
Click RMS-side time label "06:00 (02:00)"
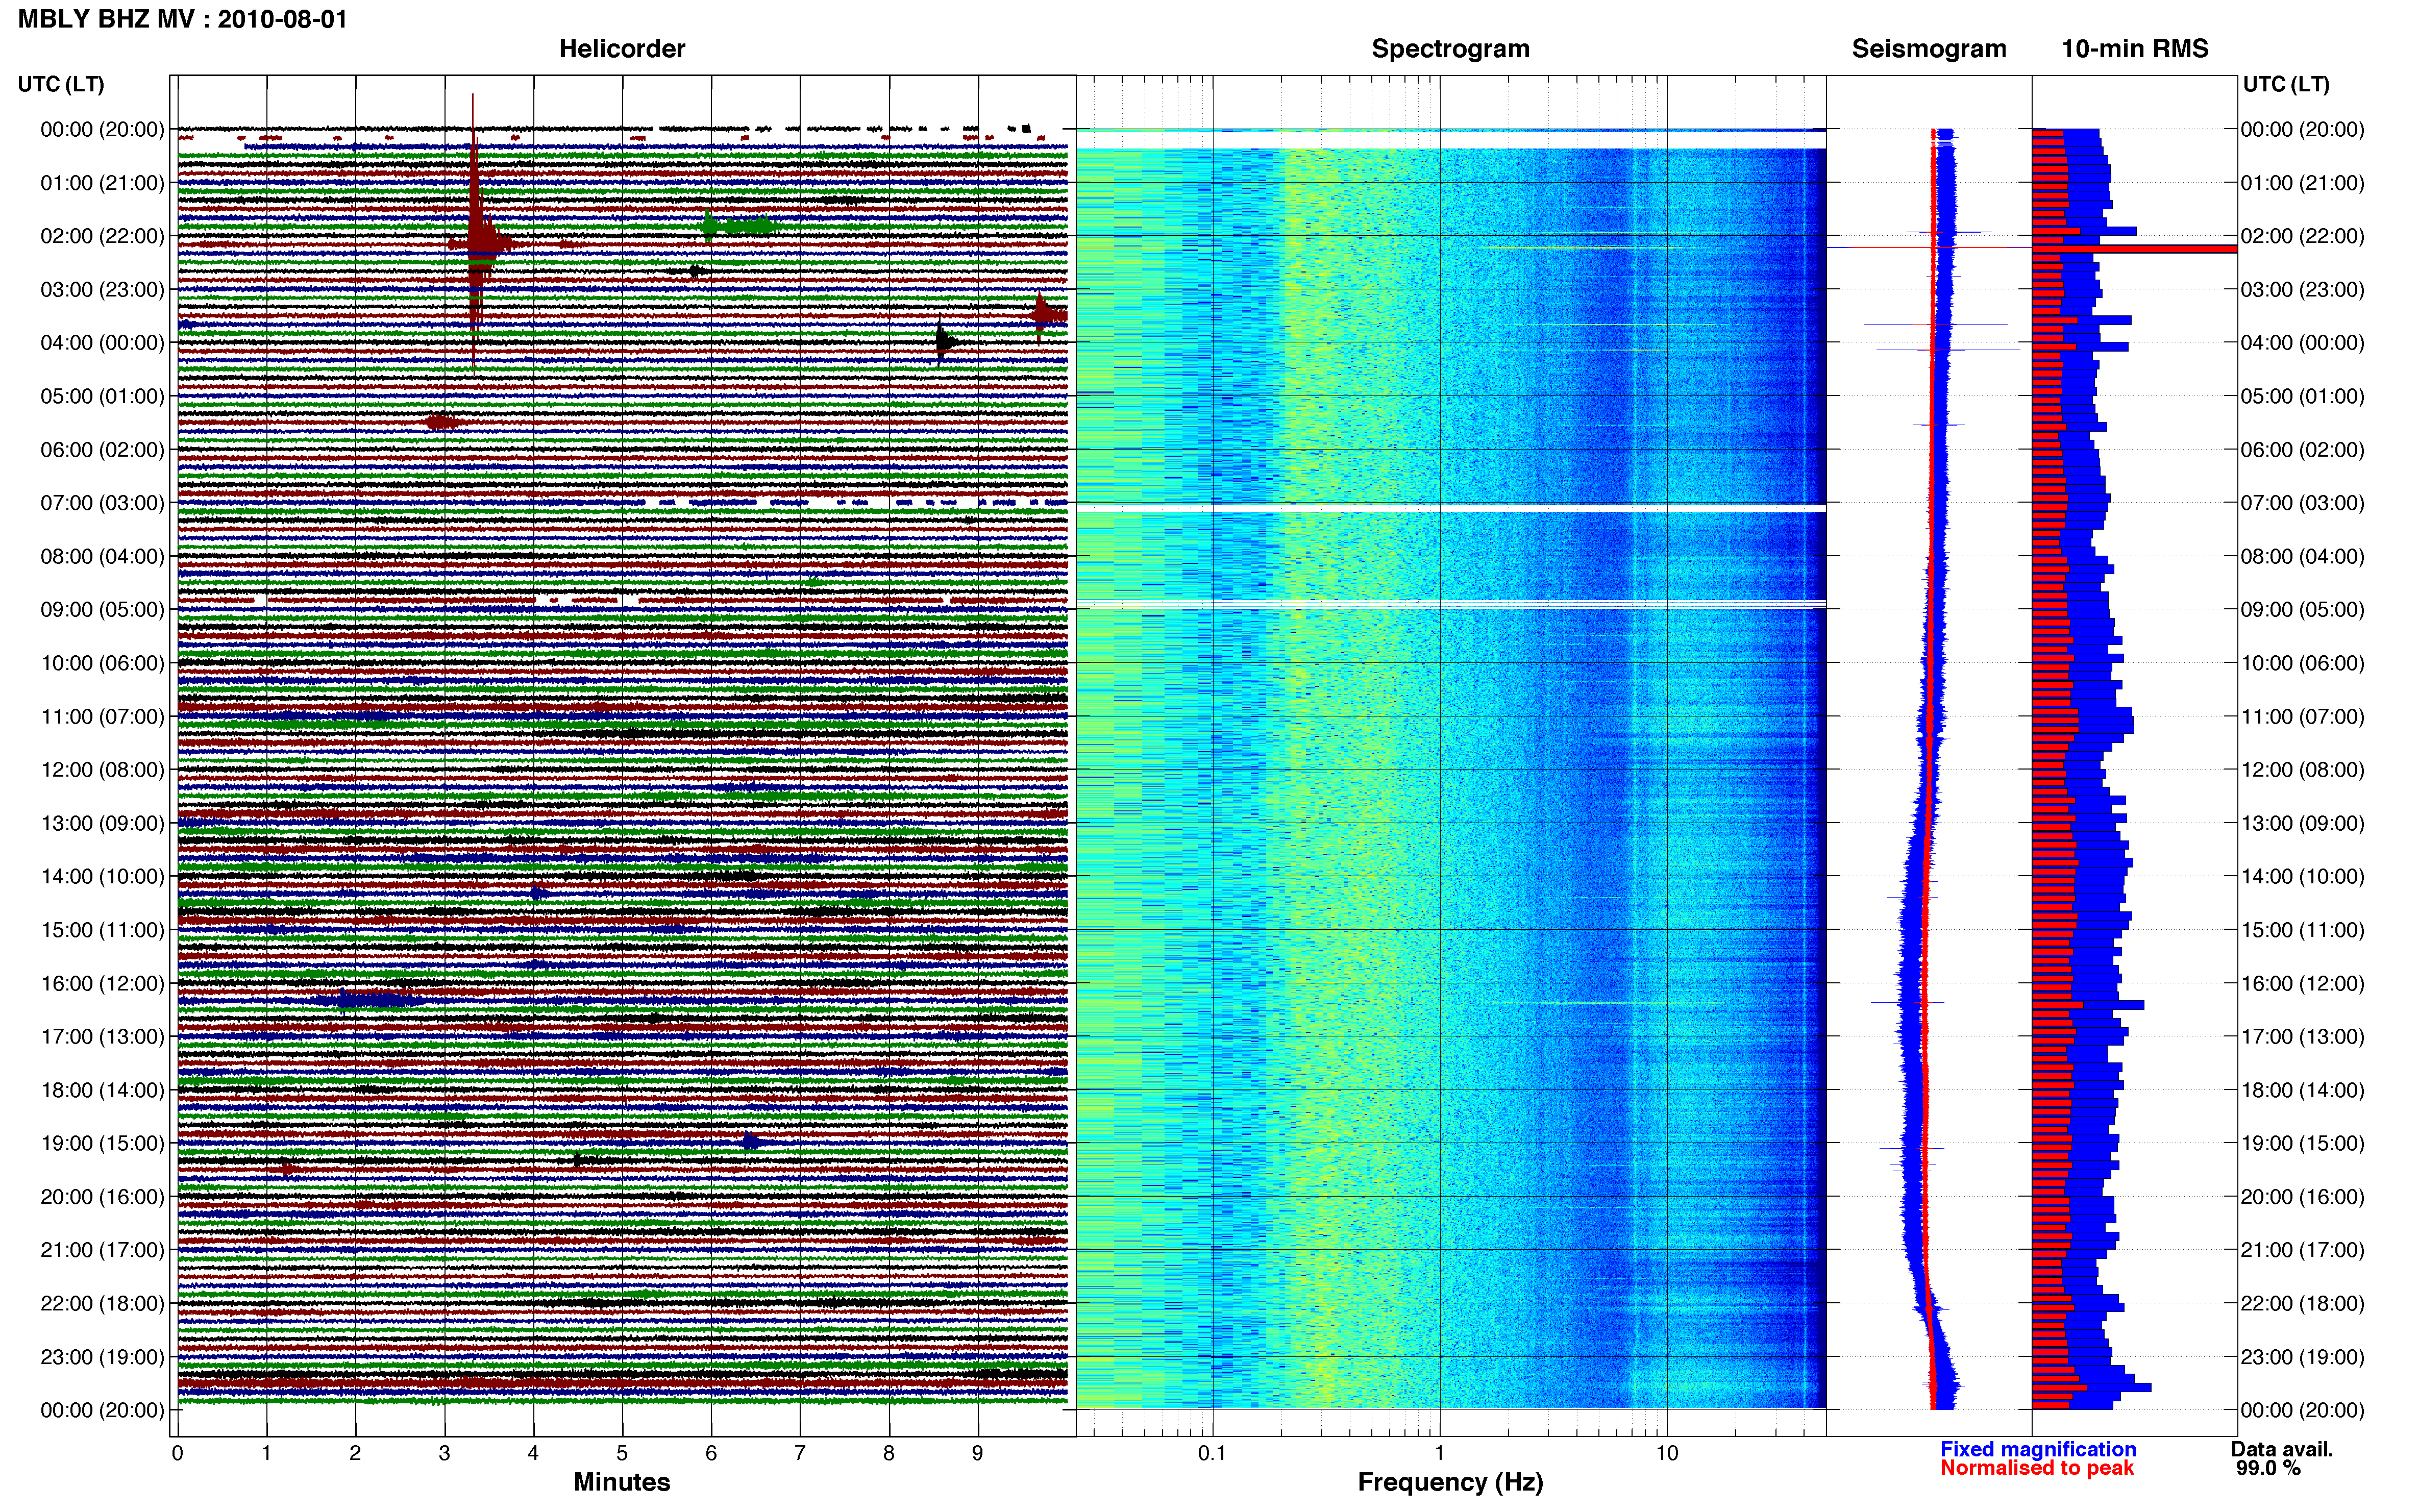(2303, 450)
